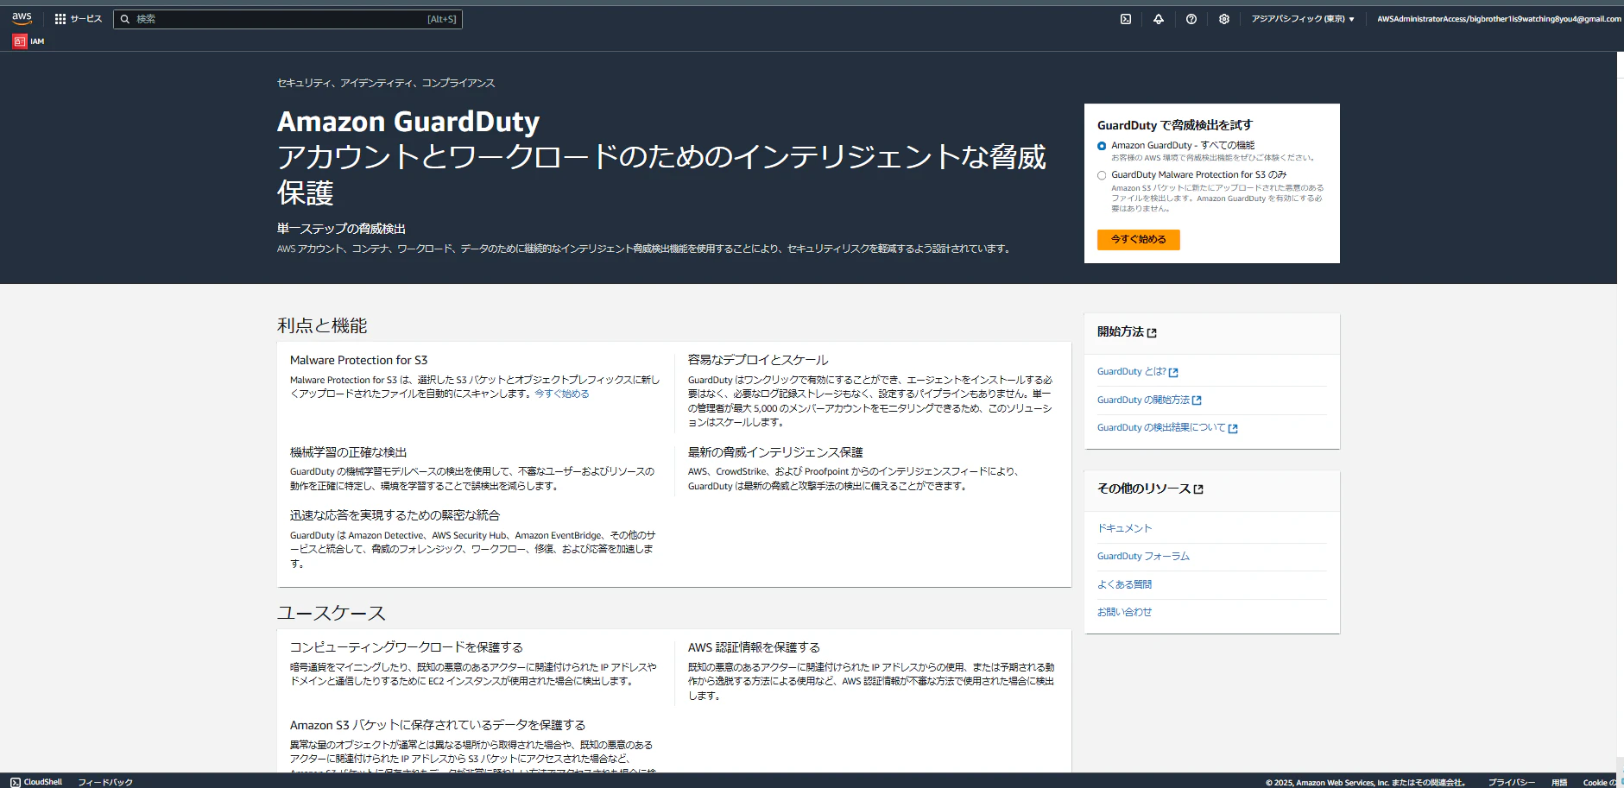Expand the アジアパシフィック (東京) region dropdown
Screen dimensions: 1624x788
pyautogui.click(x=1303, y=19)
